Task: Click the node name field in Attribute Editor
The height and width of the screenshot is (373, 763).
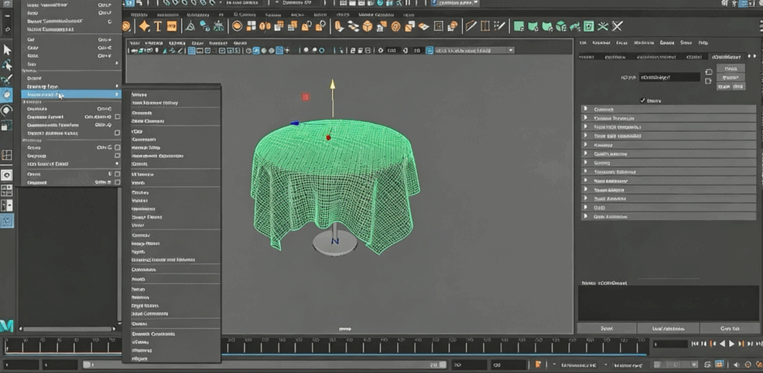Action: click(x=669, y=77)
